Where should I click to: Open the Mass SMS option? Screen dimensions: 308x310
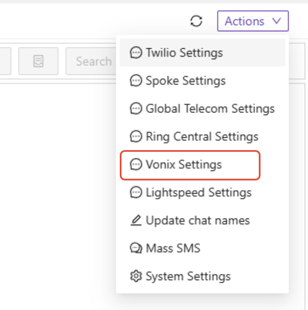pyautogui.click(x=202, y=248)
